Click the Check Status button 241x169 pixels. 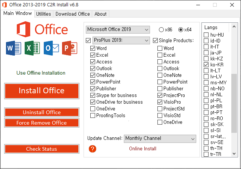pos(42,149)
